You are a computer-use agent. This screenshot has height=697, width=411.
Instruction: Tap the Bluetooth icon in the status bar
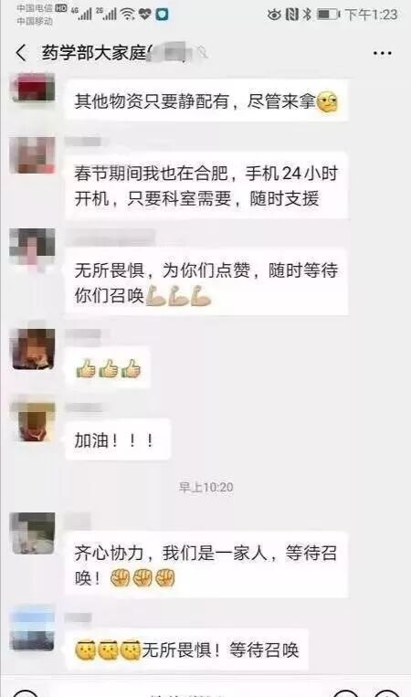307,15
